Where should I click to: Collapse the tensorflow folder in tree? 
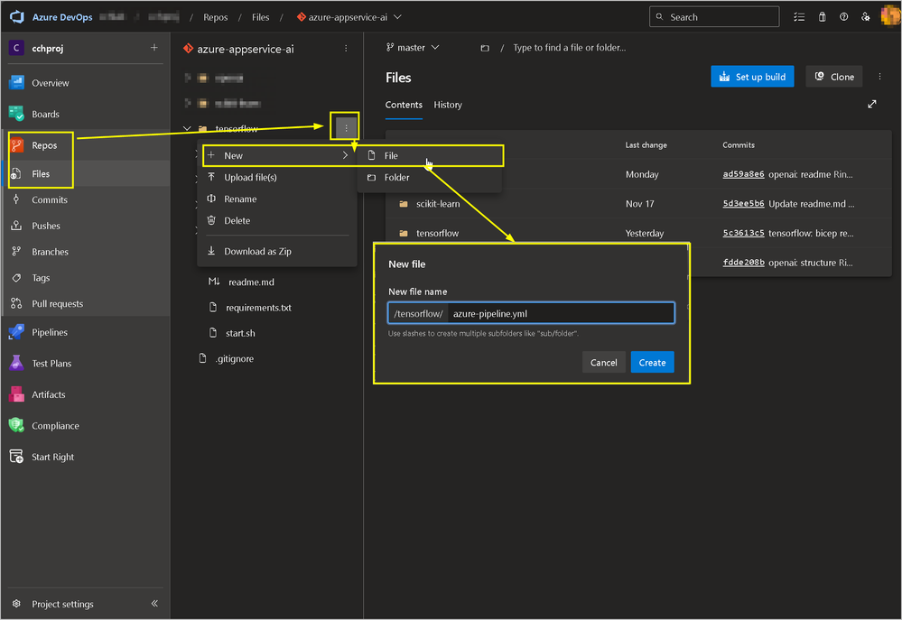click(187, 128)
